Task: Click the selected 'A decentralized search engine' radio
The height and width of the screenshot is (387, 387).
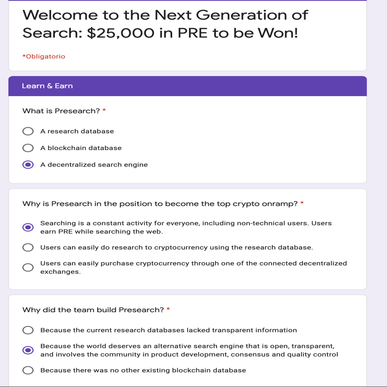Action: pos(28,165)
